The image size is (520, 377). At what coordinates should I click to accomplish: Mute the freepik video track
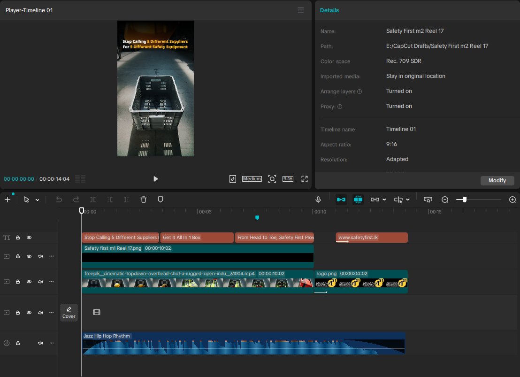coord(40,282)
